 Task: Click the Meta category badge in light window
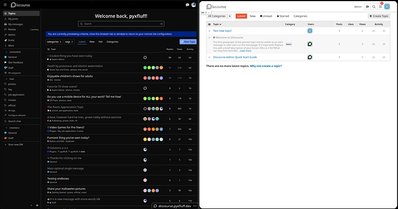click(288, 44)
